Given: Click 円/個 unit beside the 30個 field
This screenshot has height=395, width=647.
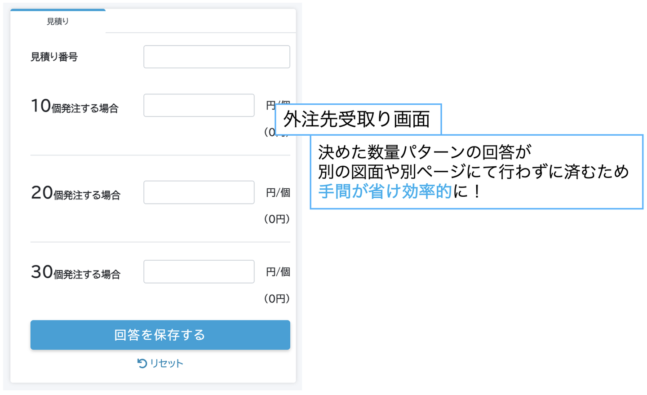Looking at the screenshot, I should pos(278,272).
